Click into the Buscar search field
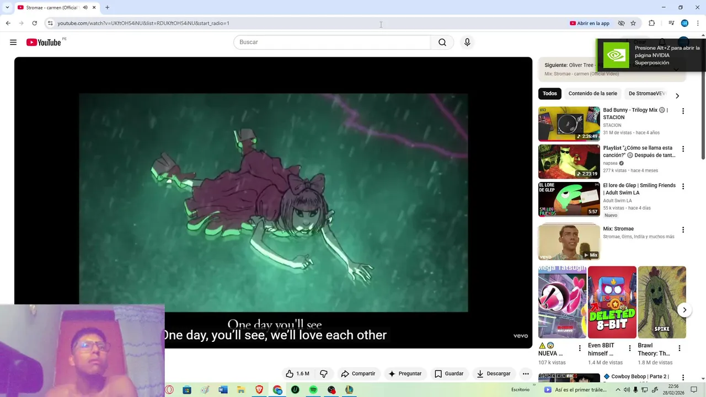Viewport: 706px width, 397px height. pos(332,42)
